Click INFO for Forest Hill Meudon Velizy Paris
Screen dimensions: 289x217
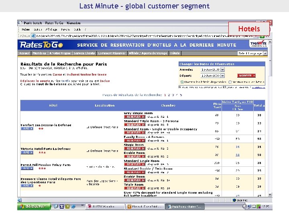click(27, 168)
